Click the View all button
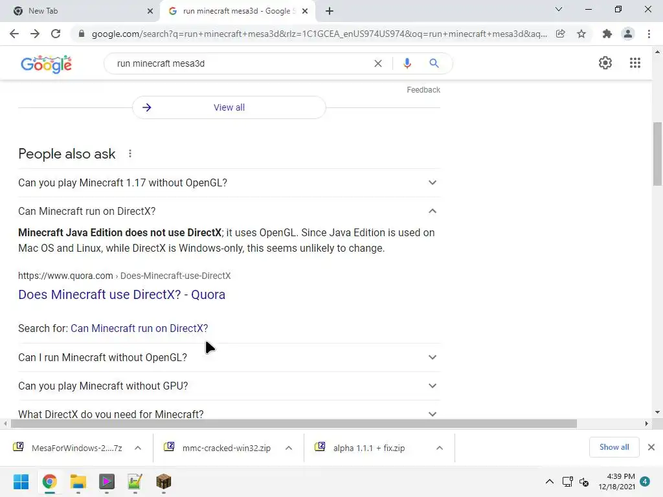The width and height of the screenshot is (663, 497). pos(229,107)
